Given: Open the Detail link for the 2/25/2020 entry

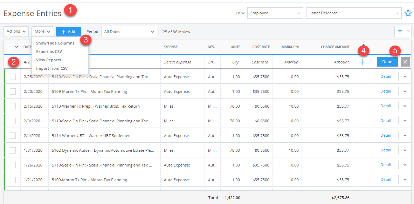Looking at the screenshot, I should pos(386,76).
